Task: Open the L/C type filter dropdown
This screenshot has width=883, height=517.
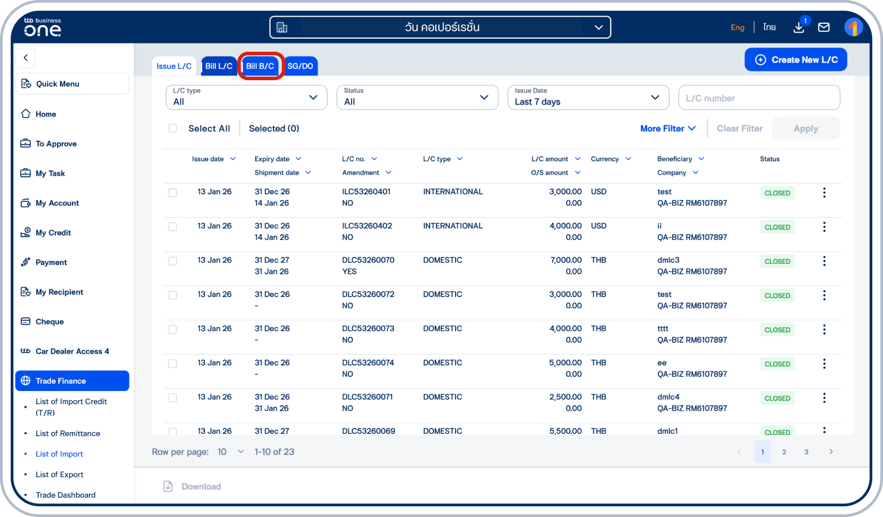Action: point(246,97)
